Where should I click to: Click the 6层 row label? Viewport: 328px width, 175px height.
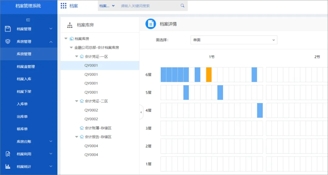coord(148,74)
